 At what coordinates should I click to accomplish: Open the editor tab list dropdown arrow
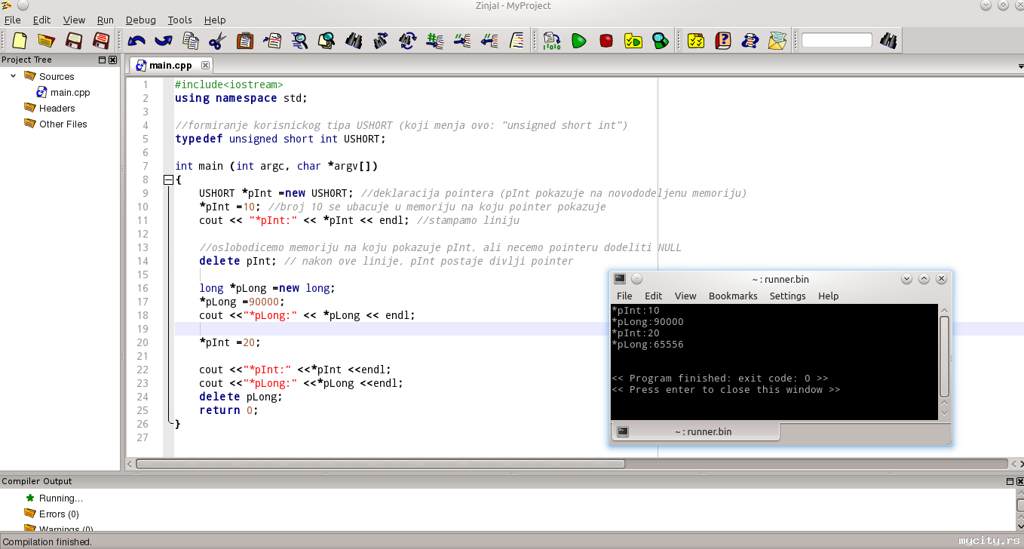click(x=1020, y=66)
